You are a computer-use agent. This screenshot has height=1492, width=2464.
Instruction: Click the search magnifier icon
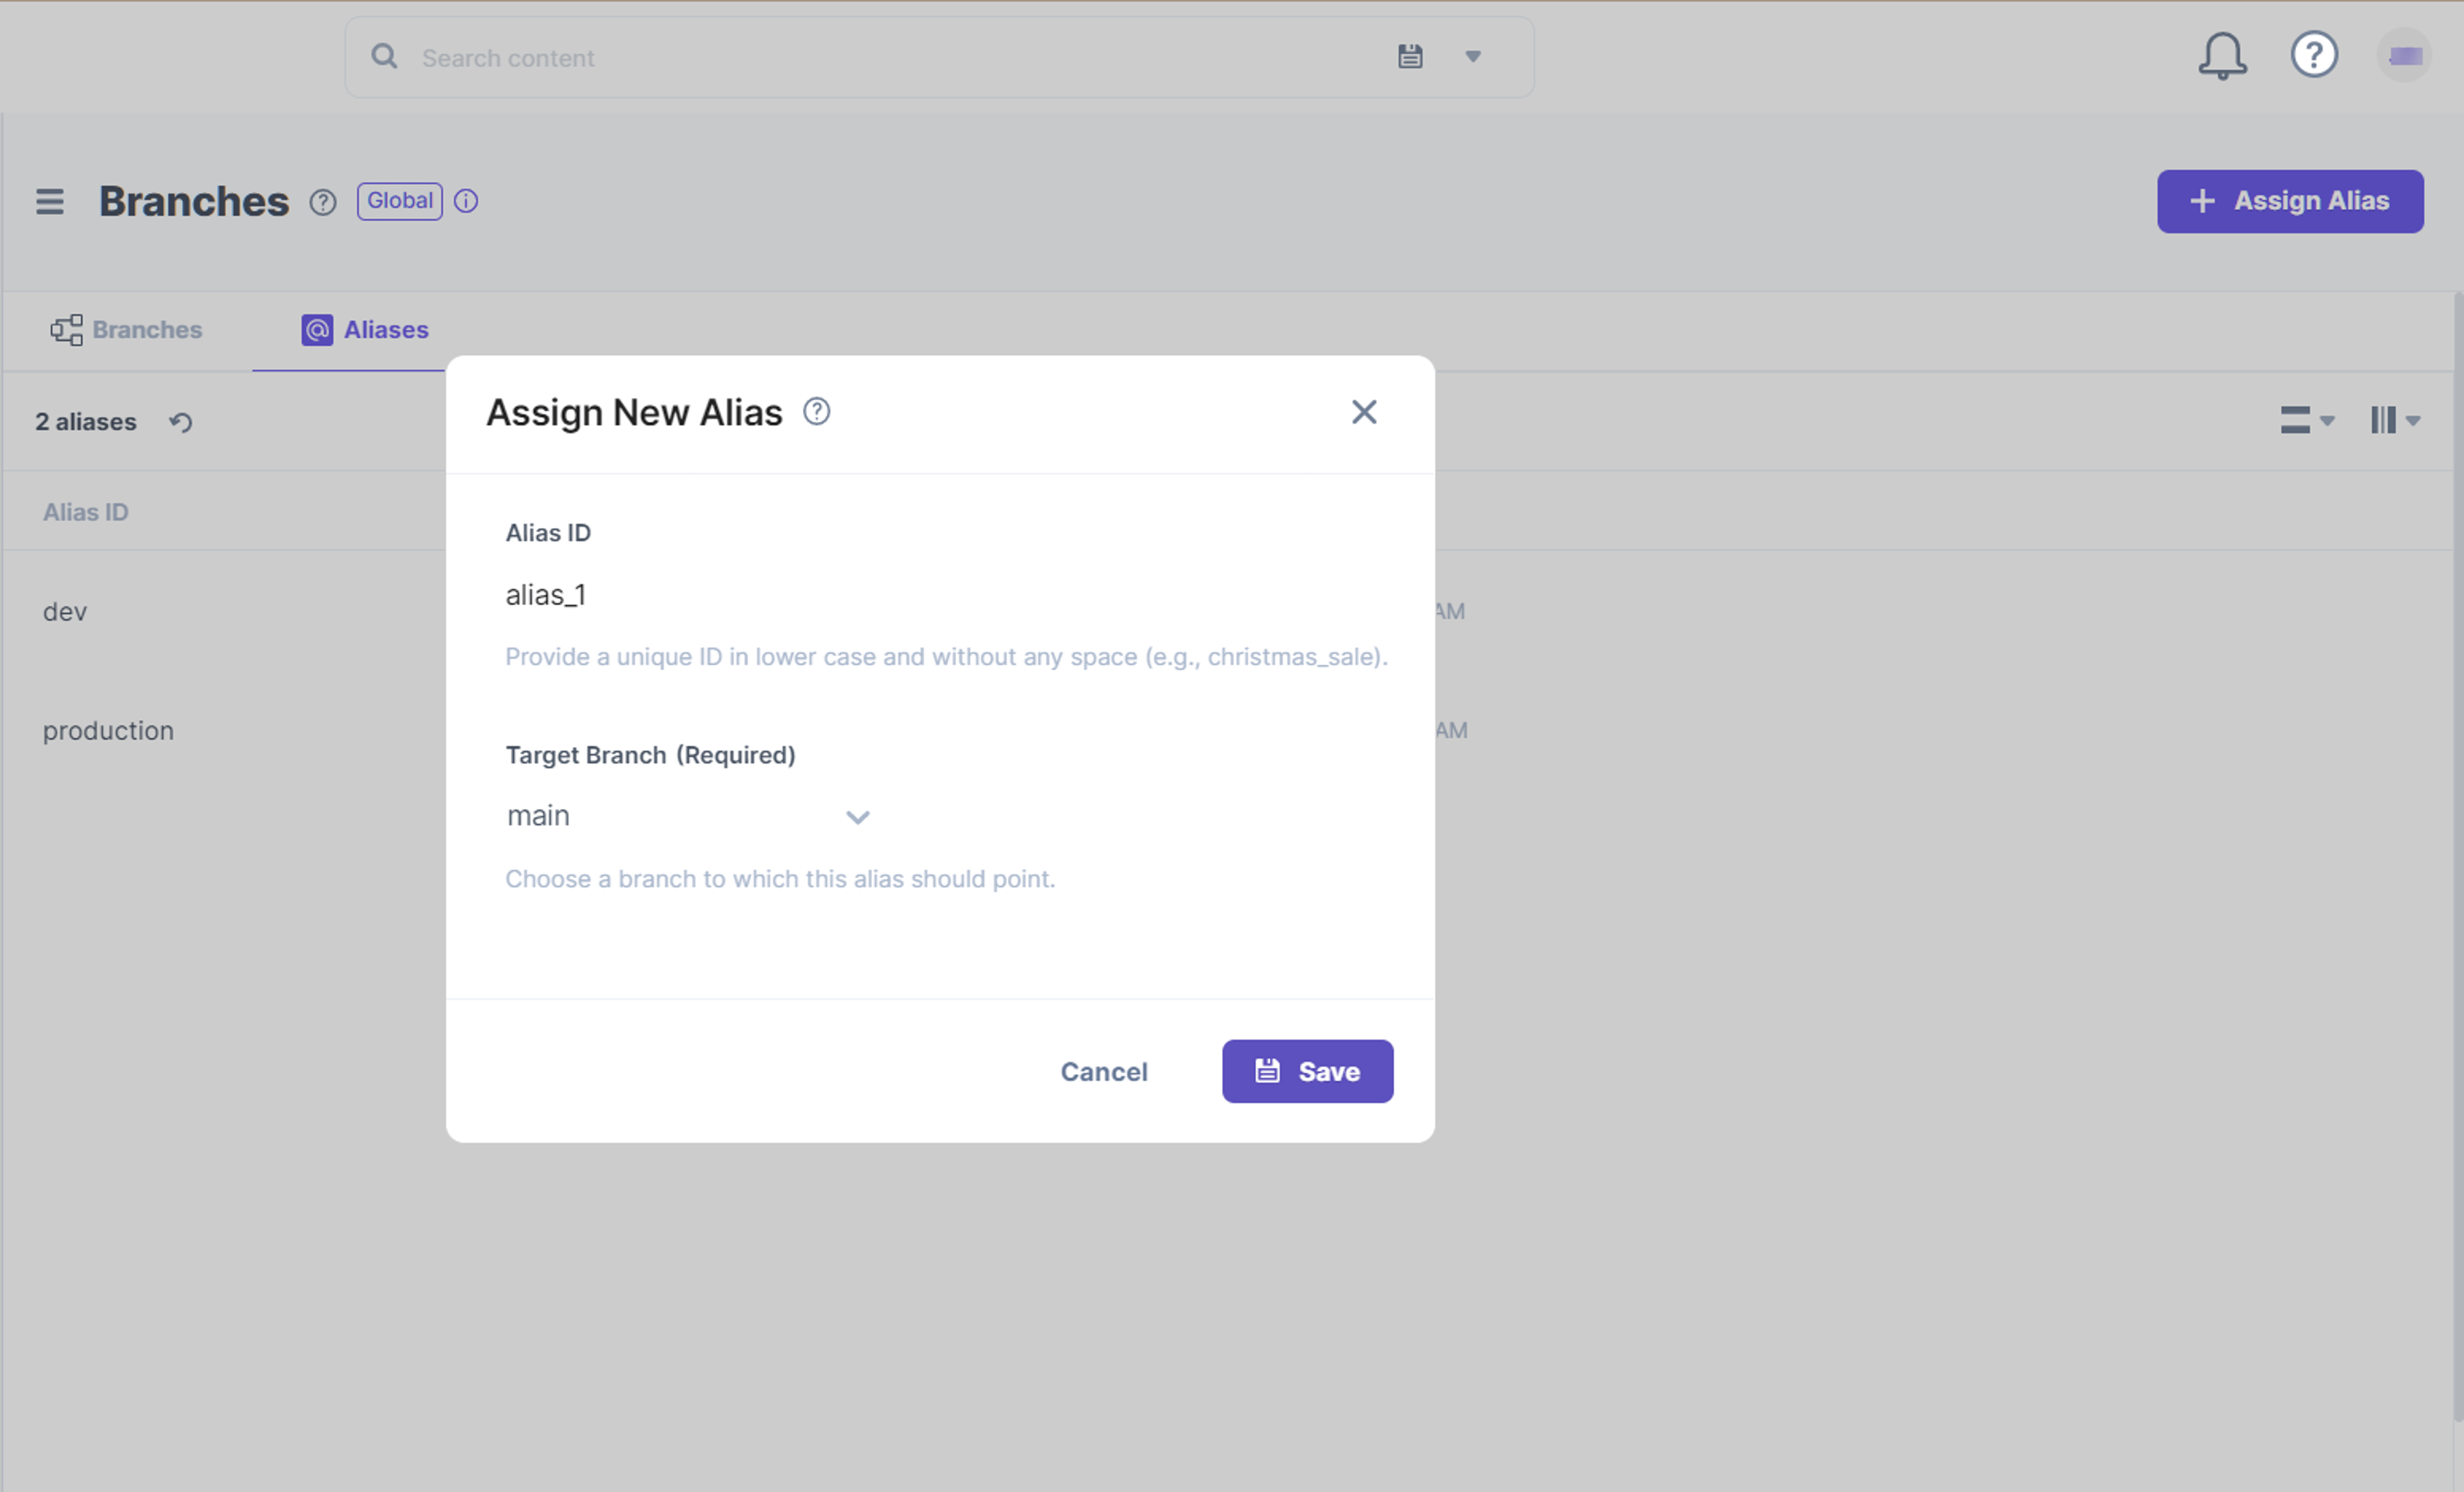coord(384,57)
